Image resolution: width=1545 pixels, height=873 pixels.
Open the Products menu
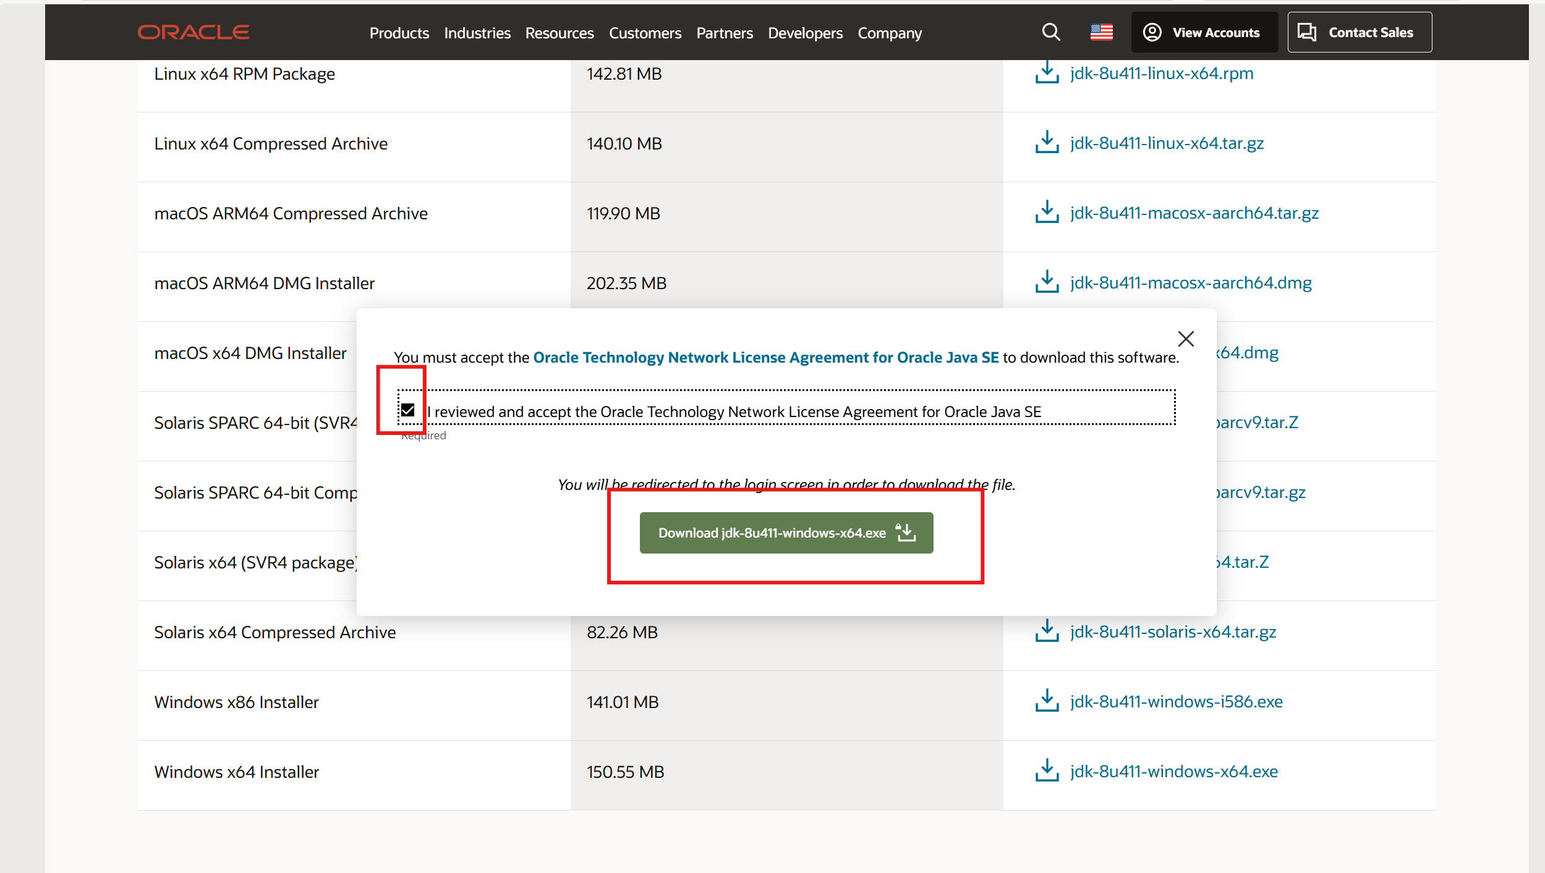[x=399, y=33]
